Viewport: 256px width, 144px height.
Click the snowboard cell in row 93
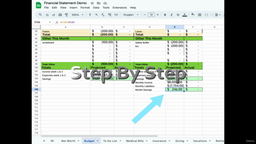[x=66, y=42]
